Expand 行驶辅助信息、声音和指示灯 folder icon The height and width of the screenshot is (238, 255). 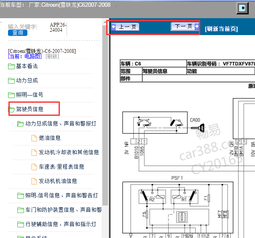tap(21, 224)
